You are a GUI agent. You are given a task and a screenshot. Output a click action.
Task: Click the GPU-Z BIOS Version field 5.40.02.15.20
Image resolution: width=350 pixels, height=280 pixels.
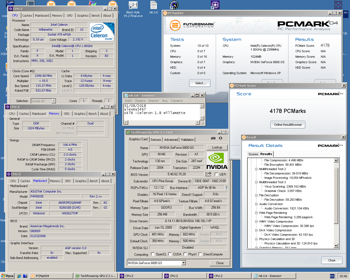[x=177, y=174]
